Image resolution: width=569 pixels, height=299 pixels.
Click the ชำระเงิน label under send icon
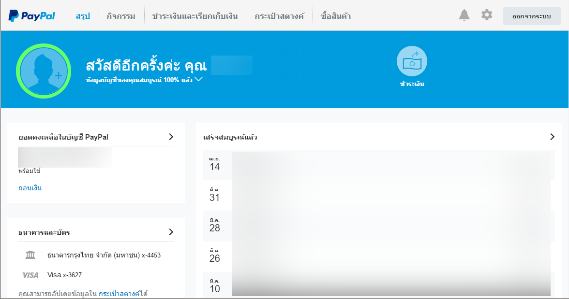click(412, 84)
